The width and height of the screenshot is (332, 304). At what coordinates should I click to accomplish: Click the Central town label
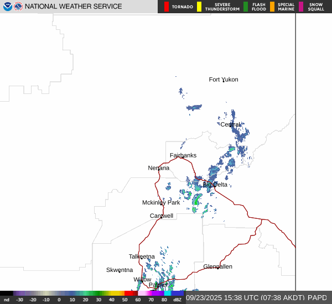coord(231,124)
